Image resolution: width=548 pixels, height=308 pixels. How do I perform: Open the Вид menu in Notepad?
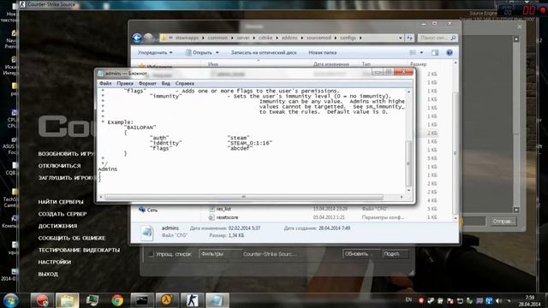(165, 84)
